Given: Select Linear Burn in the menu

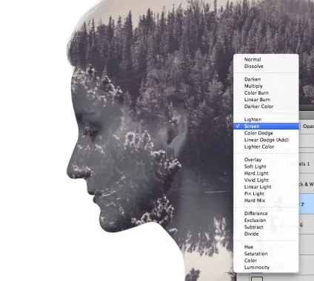Looking at the screenshot, I should 266,100.
